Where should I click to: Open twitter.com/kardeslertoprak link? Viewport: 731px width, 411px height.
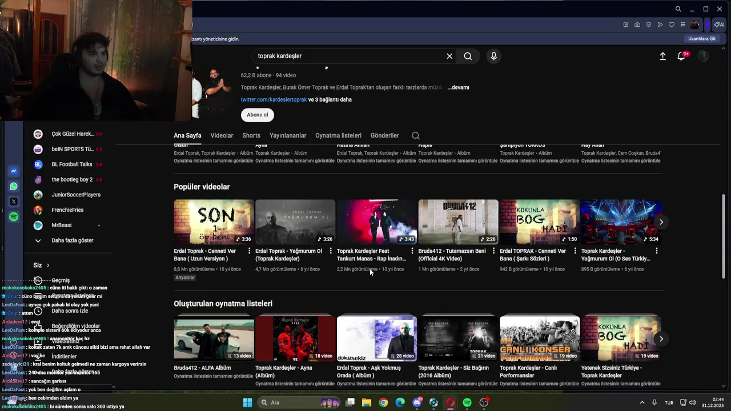click(x=274, y=99)
